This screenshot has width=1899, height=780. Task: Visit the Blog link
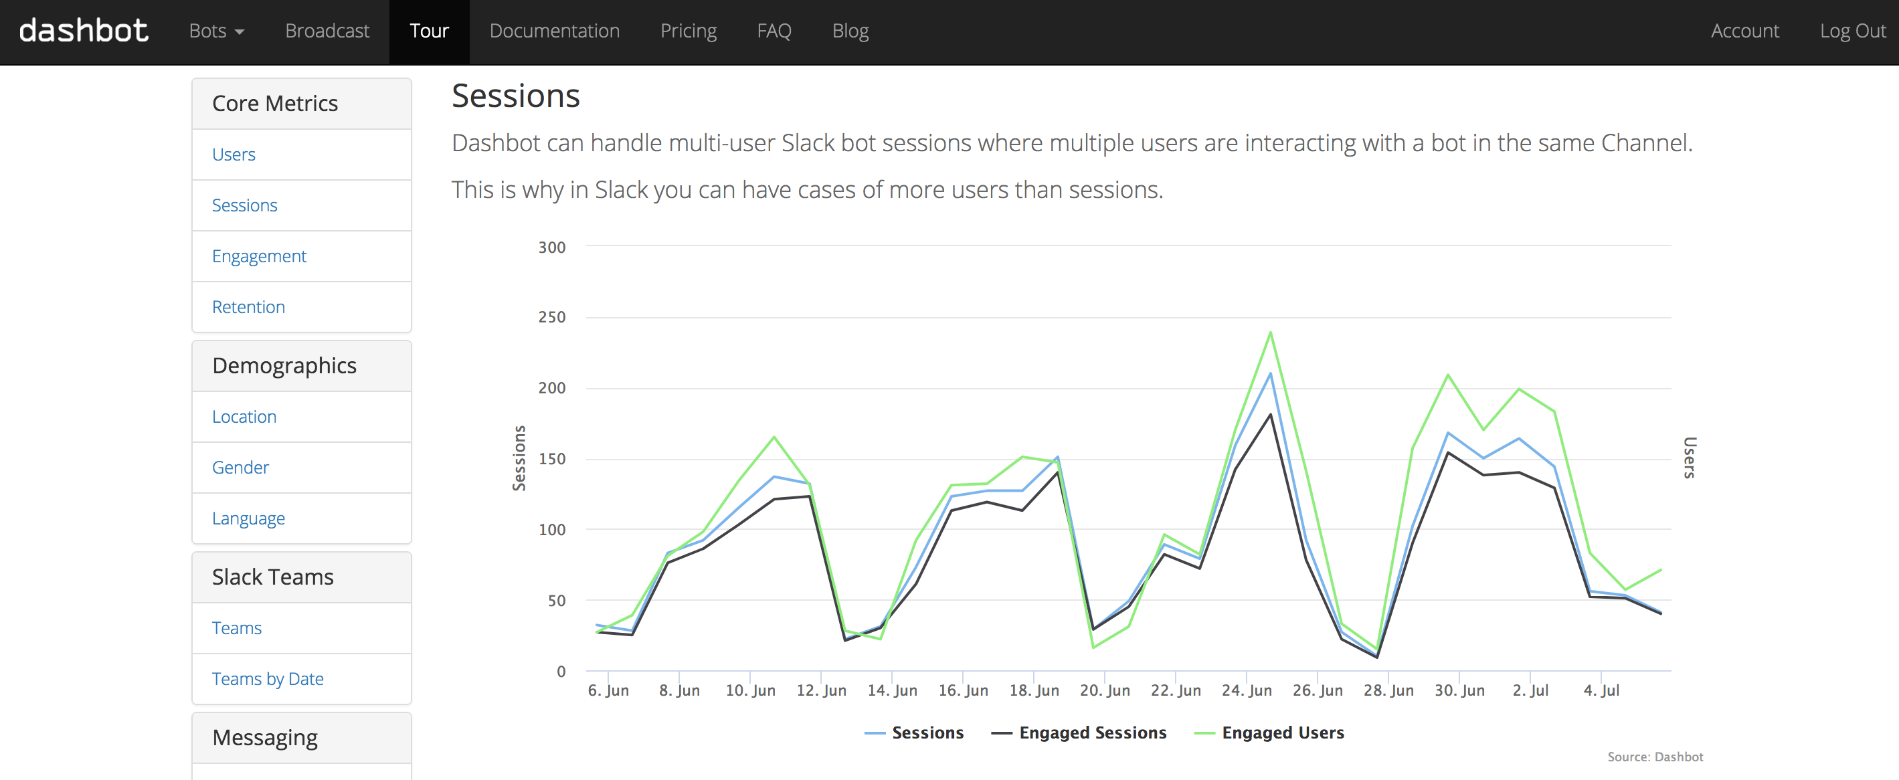click(850, 31)
